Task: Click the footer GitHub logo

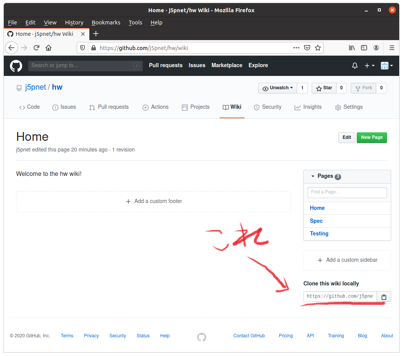Action: coord(202,337)
